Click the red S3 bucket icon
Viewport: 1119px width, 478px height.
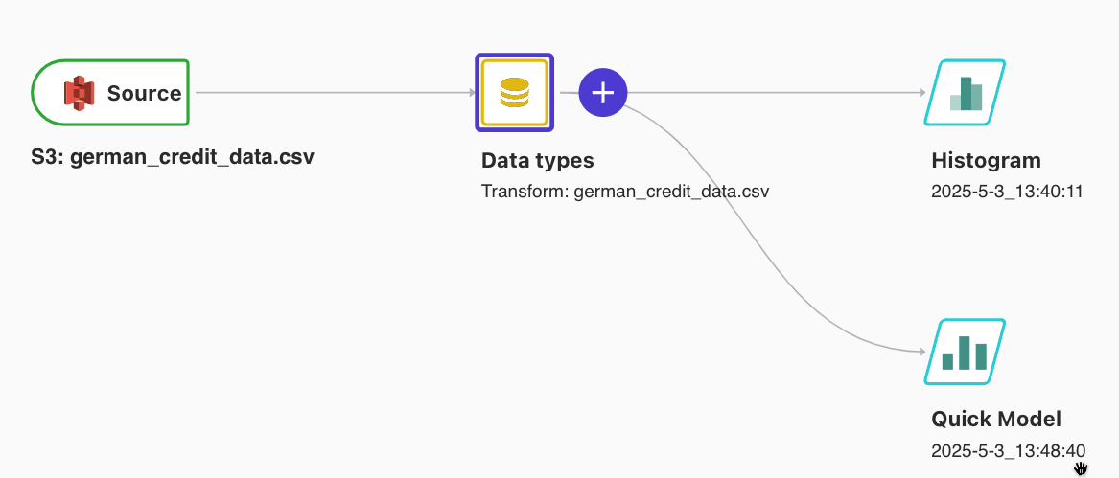pyautogui.click(x=80, y=93)
